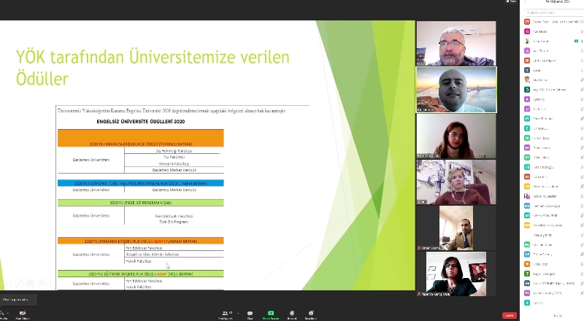584x321 pixels.
Task: Click green video icon in participant list
Action: coord(576,41)
